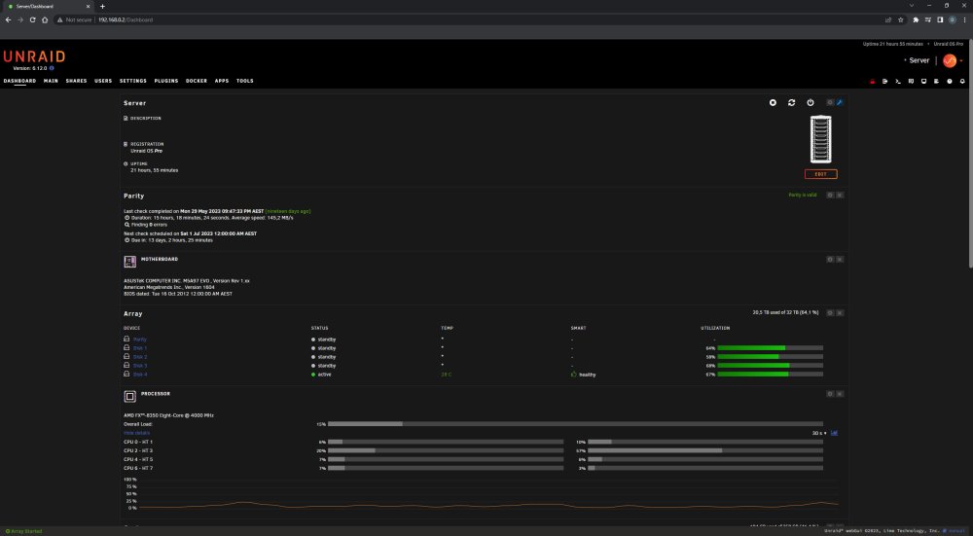The height and width of the screenshot is (536, 973).
Task: Click the stop array icon in Server panel
Action: (x=773, y=102)
